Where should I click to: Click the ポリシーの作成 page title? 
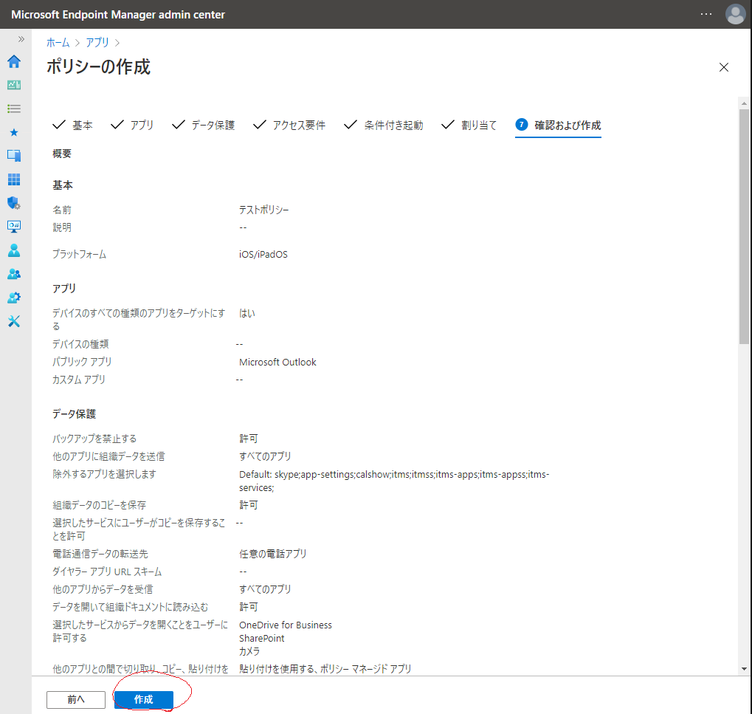pos(98,66)
